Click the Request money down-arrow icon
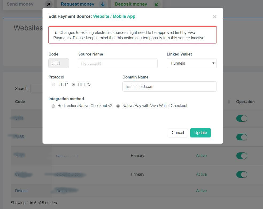 (103, 4)
